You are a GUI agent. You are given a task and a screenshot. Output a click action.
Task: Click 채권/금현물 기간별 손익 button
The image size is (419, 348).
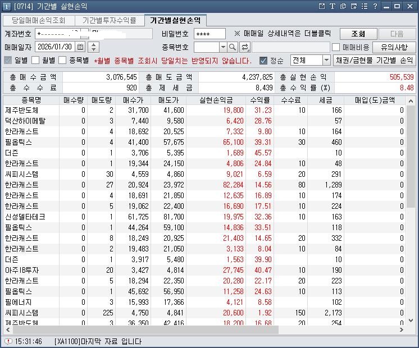[x=375, y=61]
